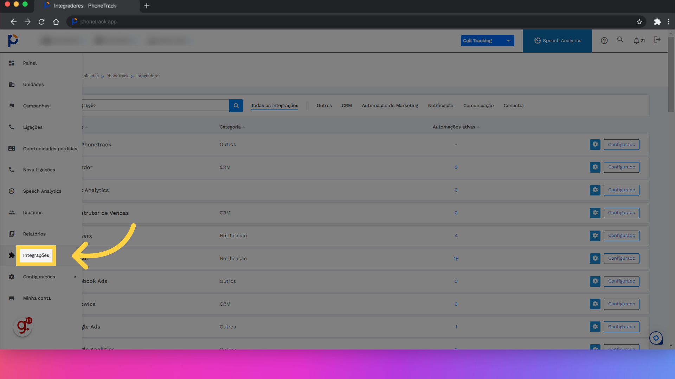Click the 19 automations count link
Viewport: 675px width, 379px height.
coord(456,259)
